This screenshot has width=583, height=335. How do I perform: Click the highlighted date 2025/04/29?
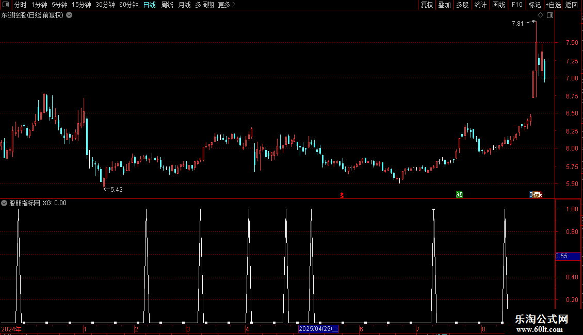click(x=318, y=329)
